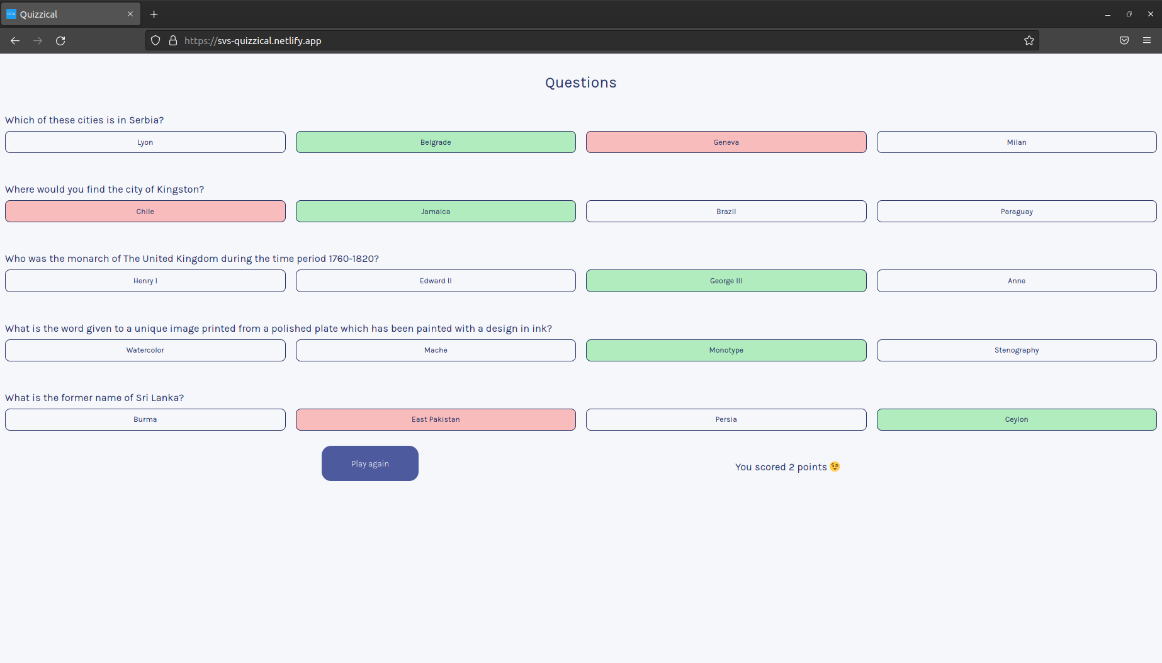Reload the Quizzical page
Viewport: 1162px width, 663px height.
click(x=60, y=40)
